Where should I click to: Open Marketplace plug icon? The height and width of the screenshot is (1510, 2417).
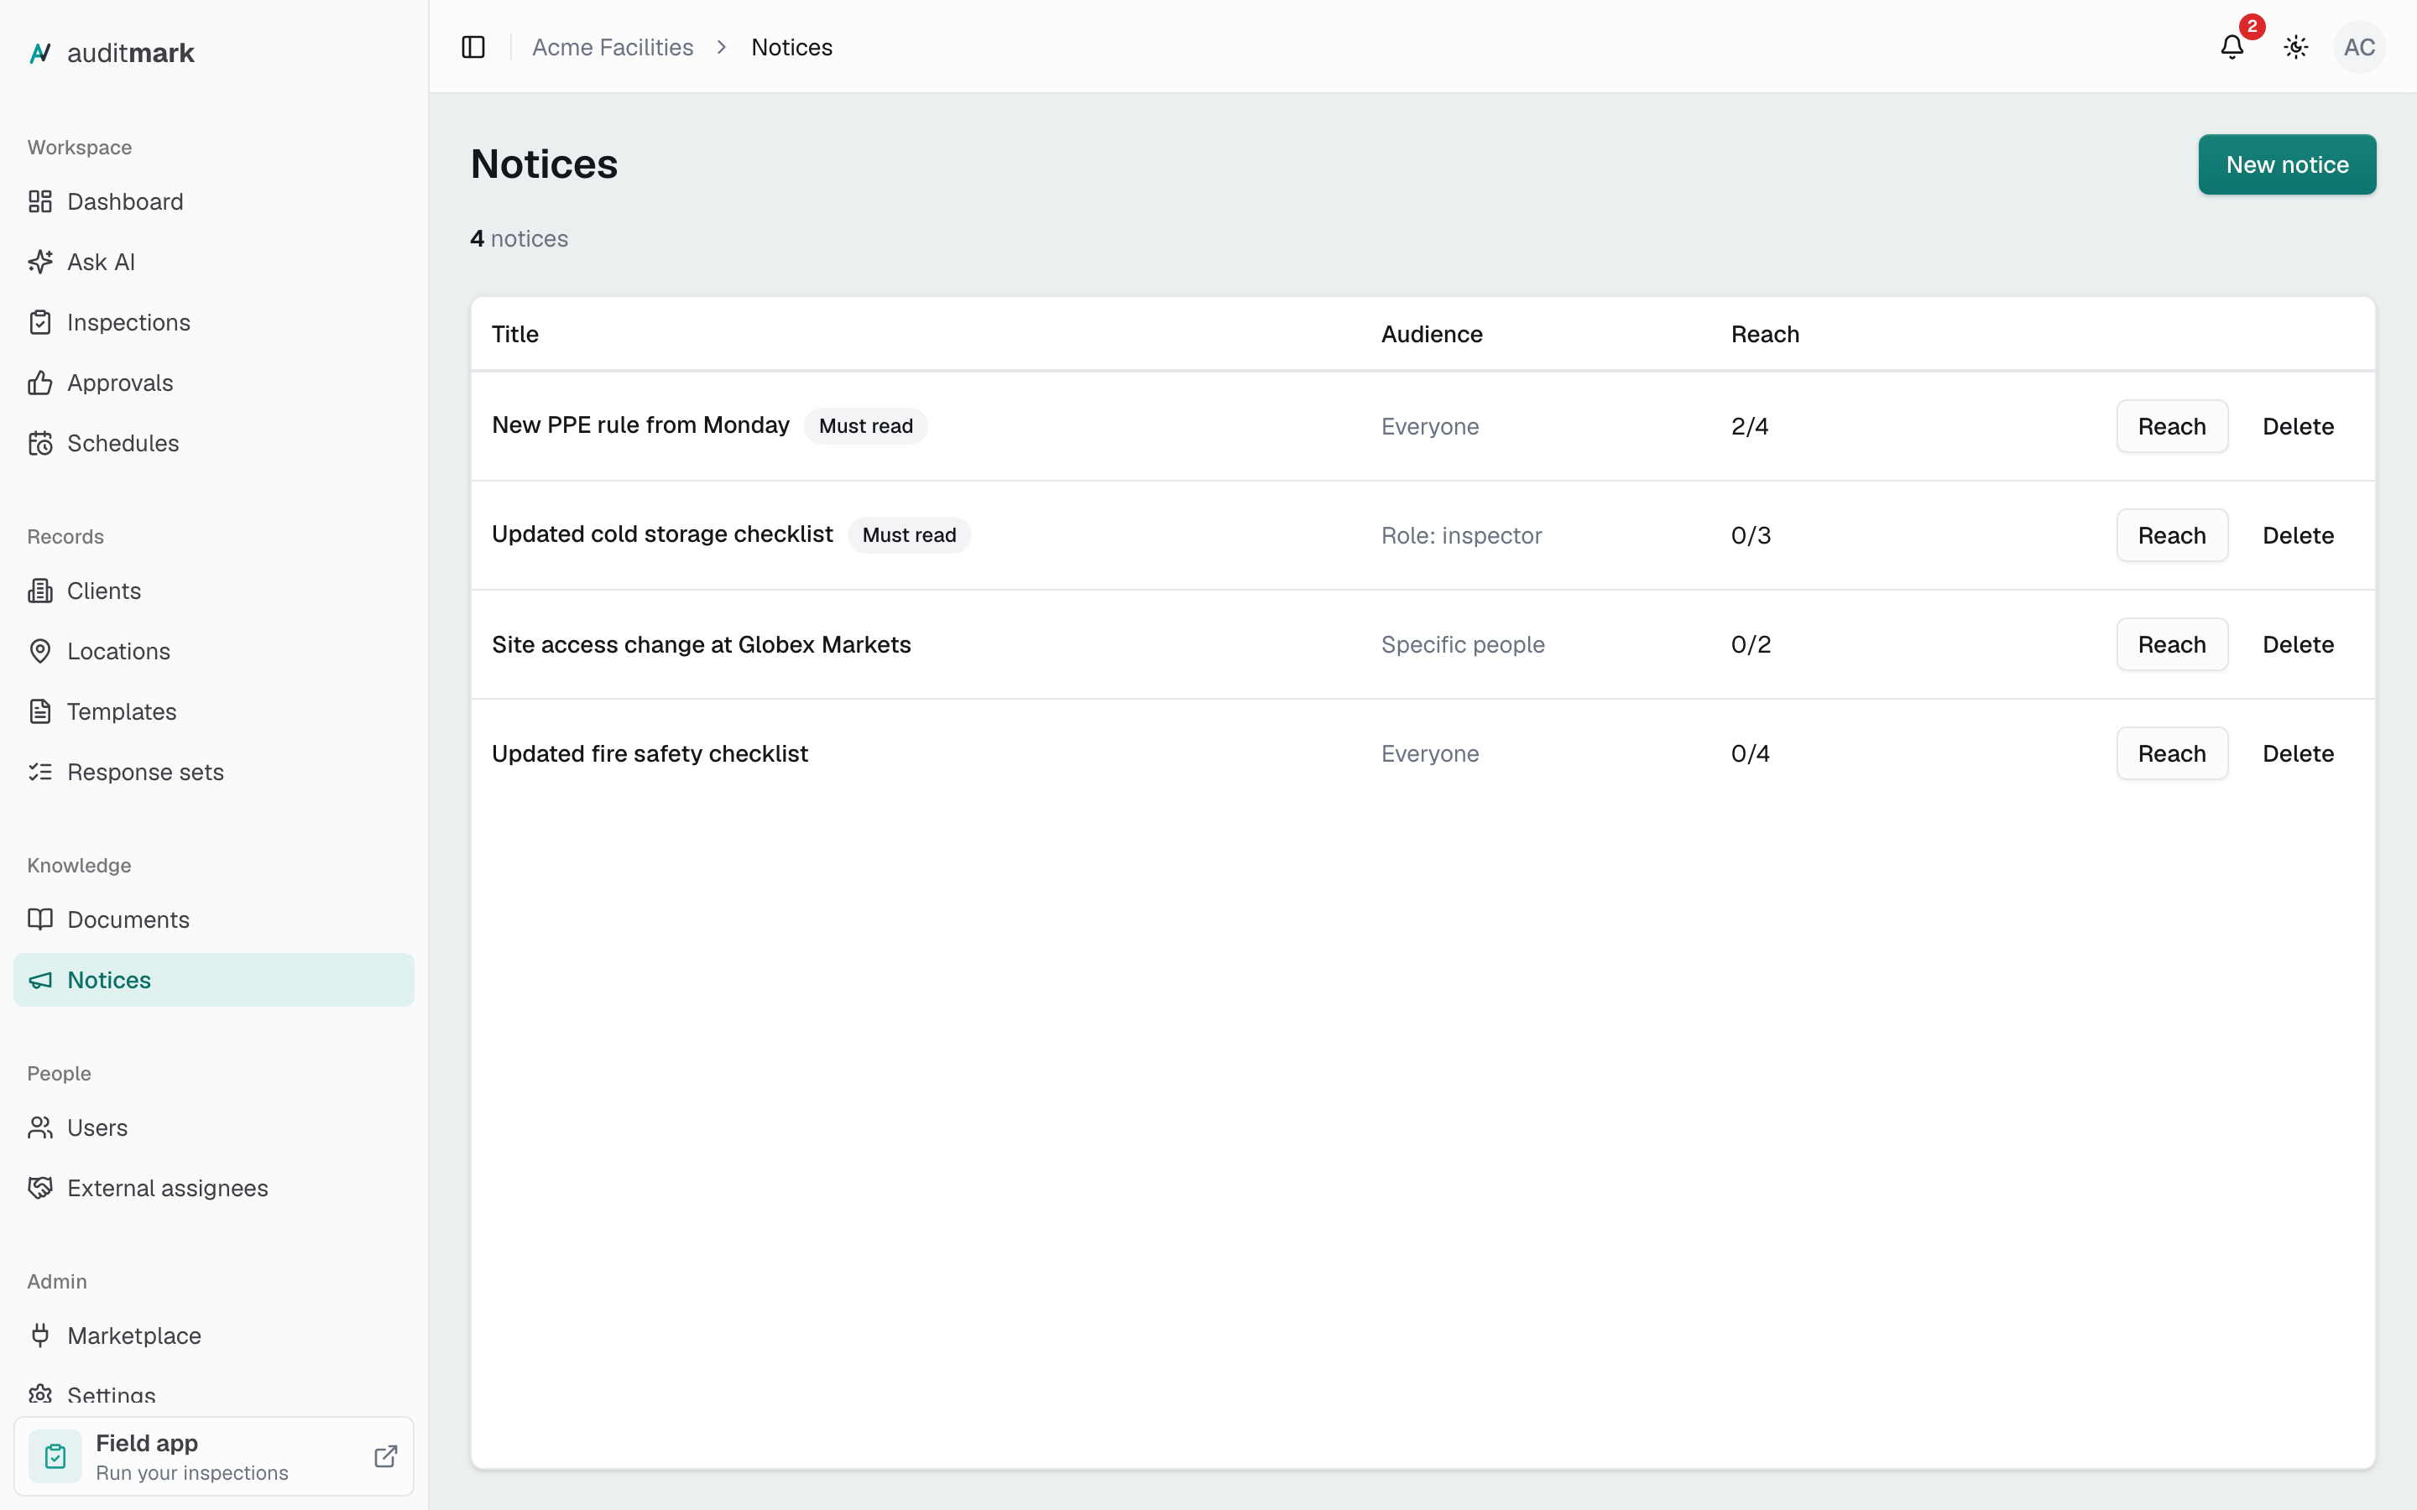(40, 1336)
